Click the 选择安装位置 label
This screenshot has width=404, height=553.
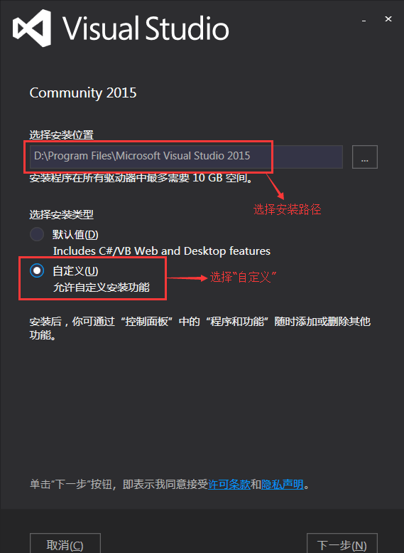(x=62, y=135)
